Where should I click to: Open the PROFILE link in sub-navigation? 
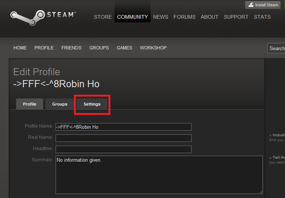point(44,48)
